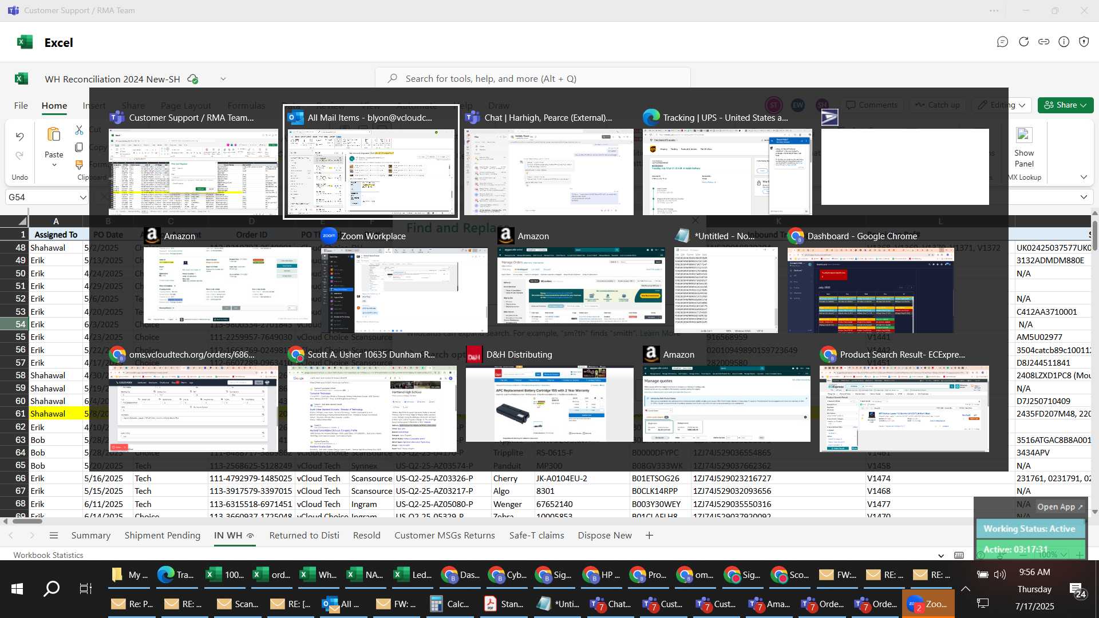
Task: Switch to the Shipment Pending sheet tab
Action: [x=163, y=536]
